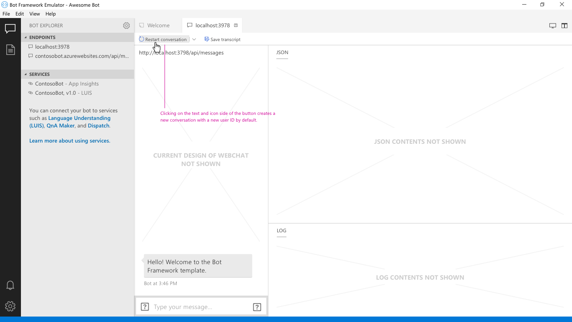The image size is (572, 322).
Task: Click the Bot Explorer gear settings icon
Action: 126,26
